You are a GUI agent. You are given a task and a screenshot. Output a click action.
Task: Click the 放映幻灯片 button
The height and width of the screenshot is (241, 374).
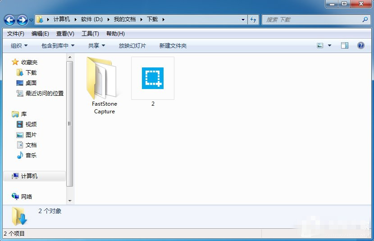click(x=132, y=45)
